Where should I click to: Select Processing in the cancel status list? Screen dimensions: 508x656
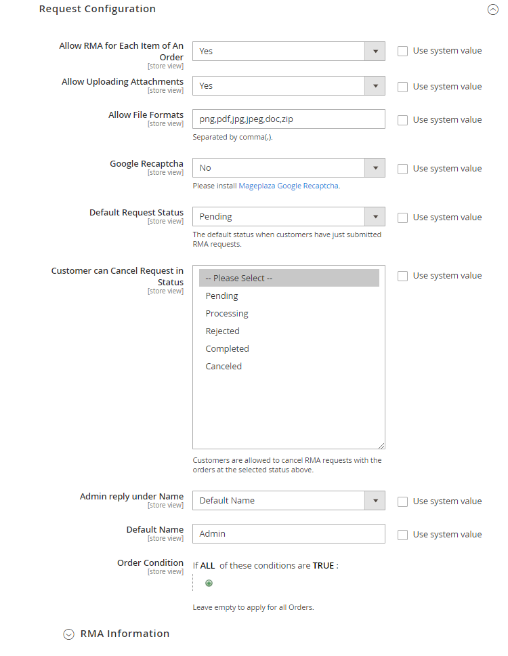tap(227, 314)
